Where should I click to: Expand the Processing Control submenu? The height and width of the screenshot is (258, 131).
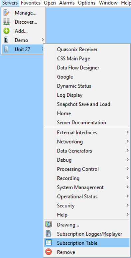click(87, 169)
